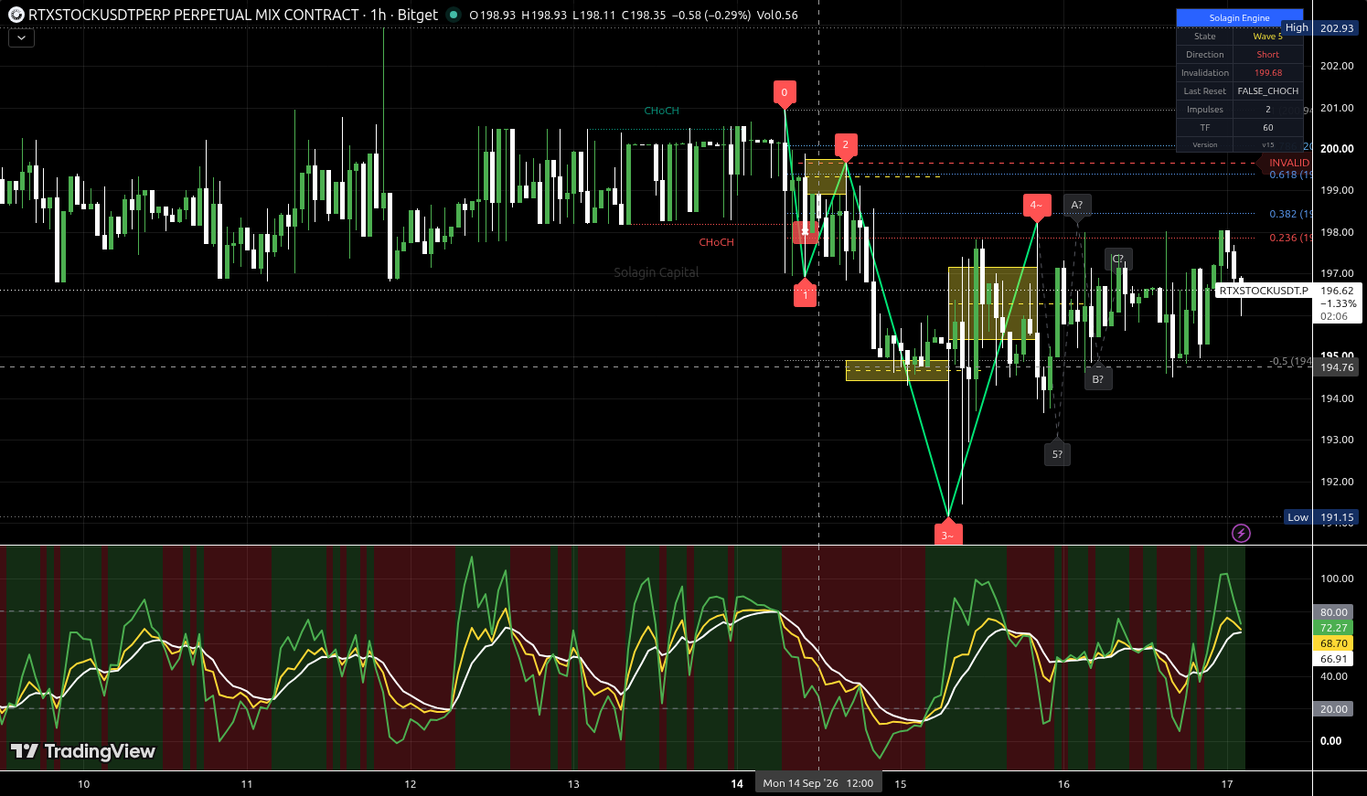Click the Vol 0.56 legend value
Screen dimensions: 1367x796
pyautogui.click(x=777, y=16)
